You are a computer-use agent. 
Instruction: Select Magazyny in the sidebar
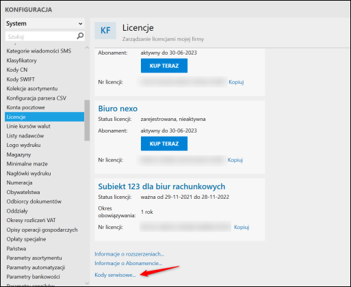point(18,154)
